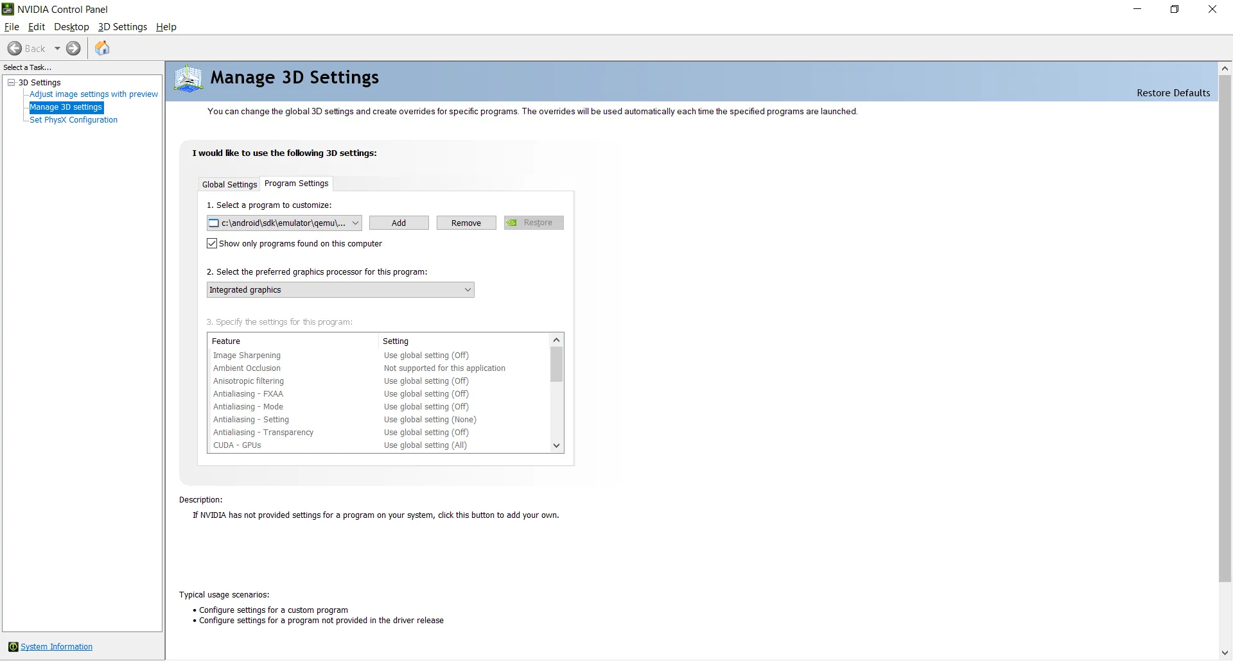
Task: Click the NVIDIA Control Panel title icon
Action: (x=8, y=9)
